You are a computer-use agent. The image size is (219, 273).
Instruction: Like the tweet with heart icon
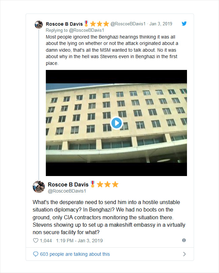(x=36, y=241)
